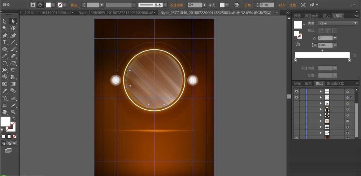Screen dimensions: 361x176
Task: Enable Draw Normal mode
Action: [4, 143]
